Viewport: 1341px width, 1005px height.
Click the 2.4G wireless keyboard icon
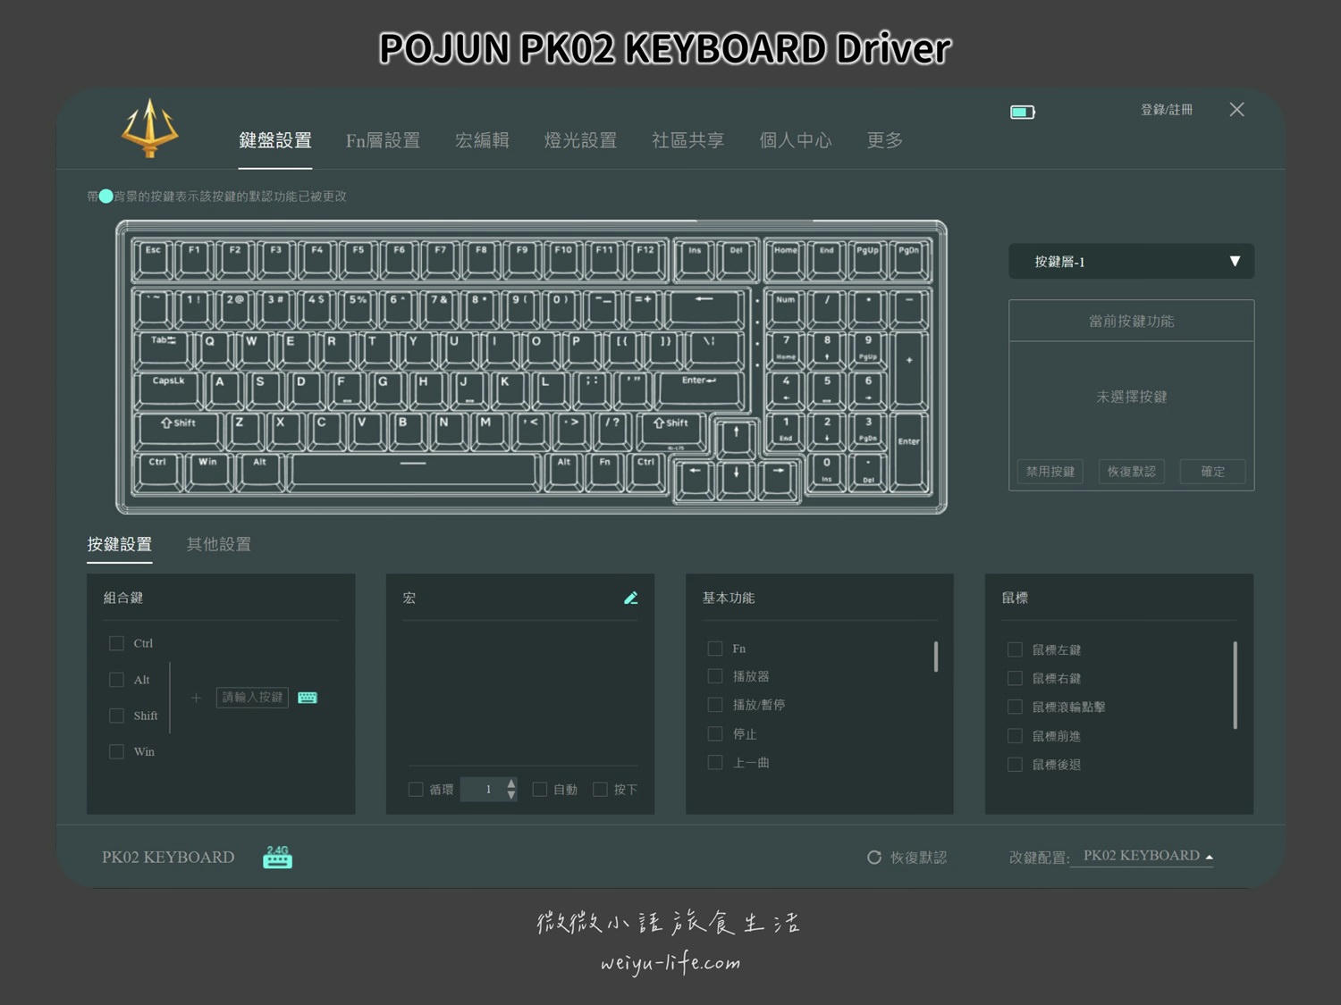pyautogui.click(x=277, y=857)
